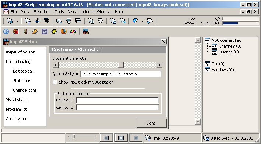
Task: Open the Visual options menu
Action: tap(80, 12)
